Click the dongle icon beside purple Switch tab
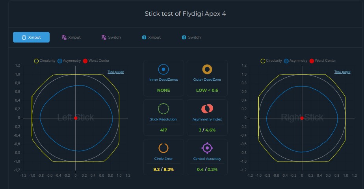Screen dimensions: 364x189 104,37
